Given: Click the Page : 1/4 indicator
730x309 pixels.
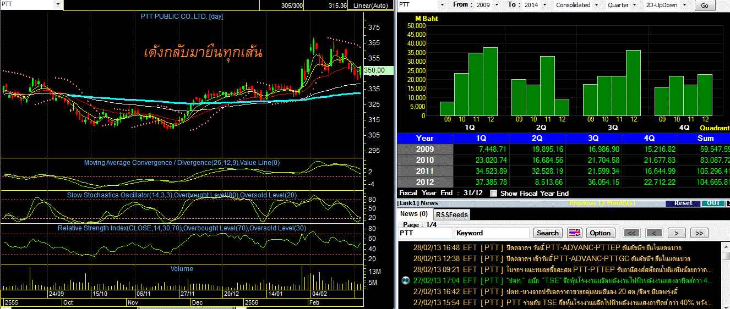Looking at the screenshot, I should pos(420,224).
